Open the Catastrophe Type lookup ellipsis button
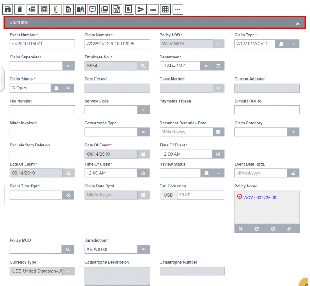 143,132
